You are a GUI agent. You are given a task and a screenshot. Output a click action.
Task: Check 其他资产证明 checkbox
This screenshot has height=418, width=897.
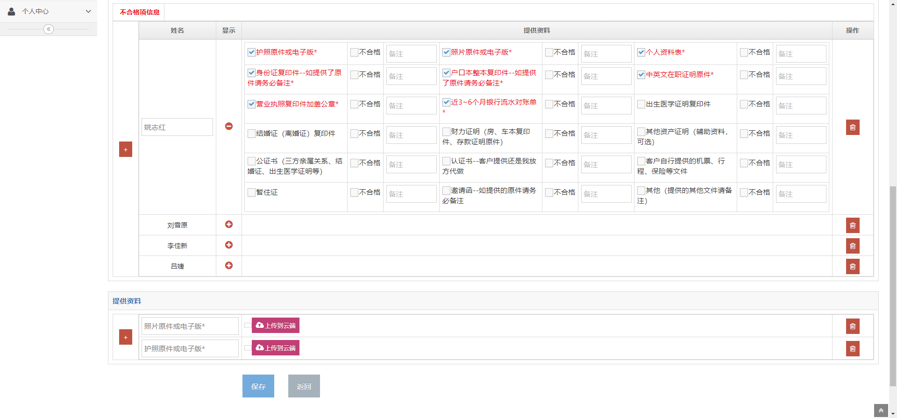click(641, 132)
